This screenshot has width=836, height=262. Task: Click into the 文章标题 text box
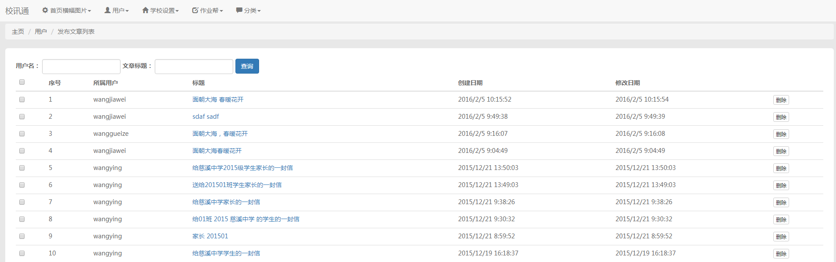click(194, 67)
